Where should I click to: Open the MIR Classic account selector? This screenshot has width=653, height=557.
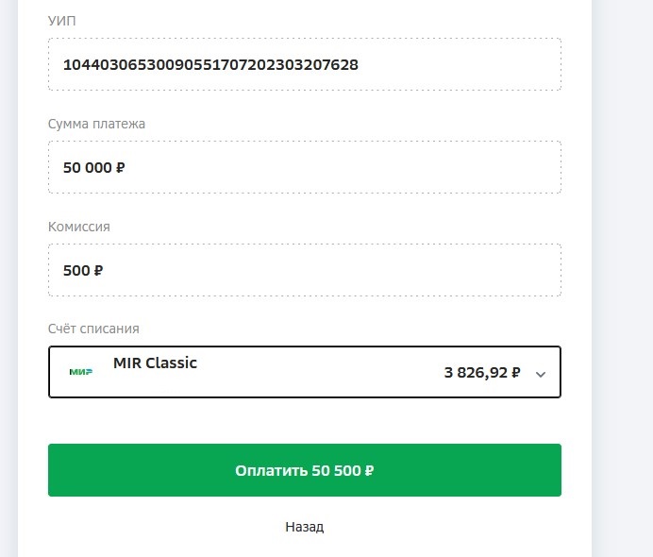(x=305, y=372)
